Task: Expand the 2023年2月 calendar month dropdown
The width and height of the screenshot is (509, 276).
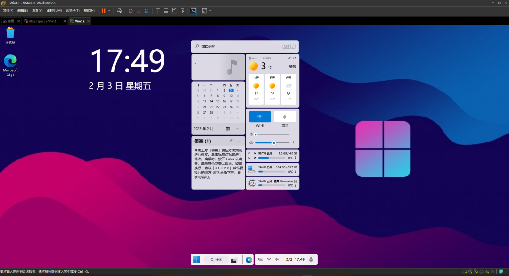Action: pos(238,128)
